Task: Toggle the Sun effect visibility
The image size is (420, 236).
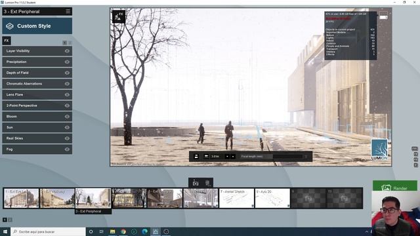Action: (x=67, y=128)
